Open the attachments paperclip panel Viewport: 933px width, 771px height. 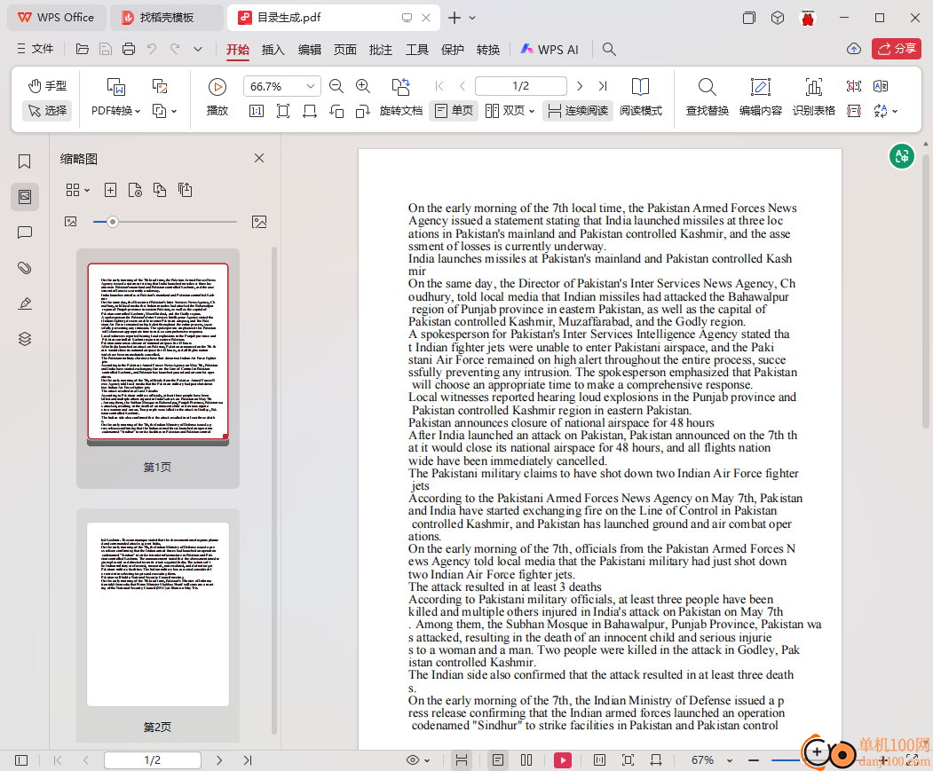click(24, 268)
